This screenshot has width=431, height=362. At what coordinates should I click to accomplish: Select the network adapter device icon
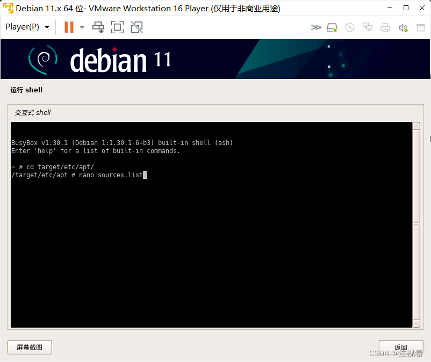(368, 27)
